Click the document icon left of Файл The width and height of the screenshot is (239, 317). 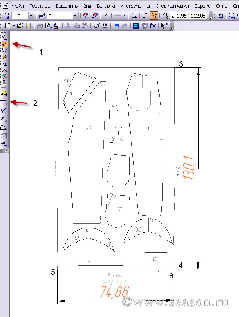[x=5, y=6]
